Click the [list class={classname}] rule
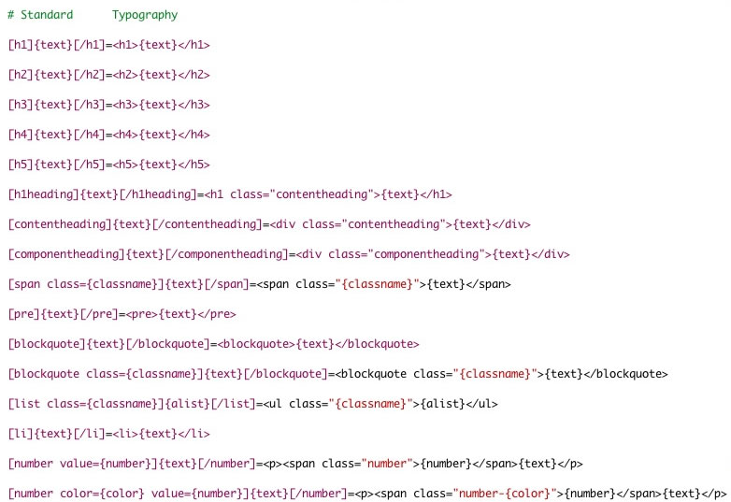 click(252, 404)
